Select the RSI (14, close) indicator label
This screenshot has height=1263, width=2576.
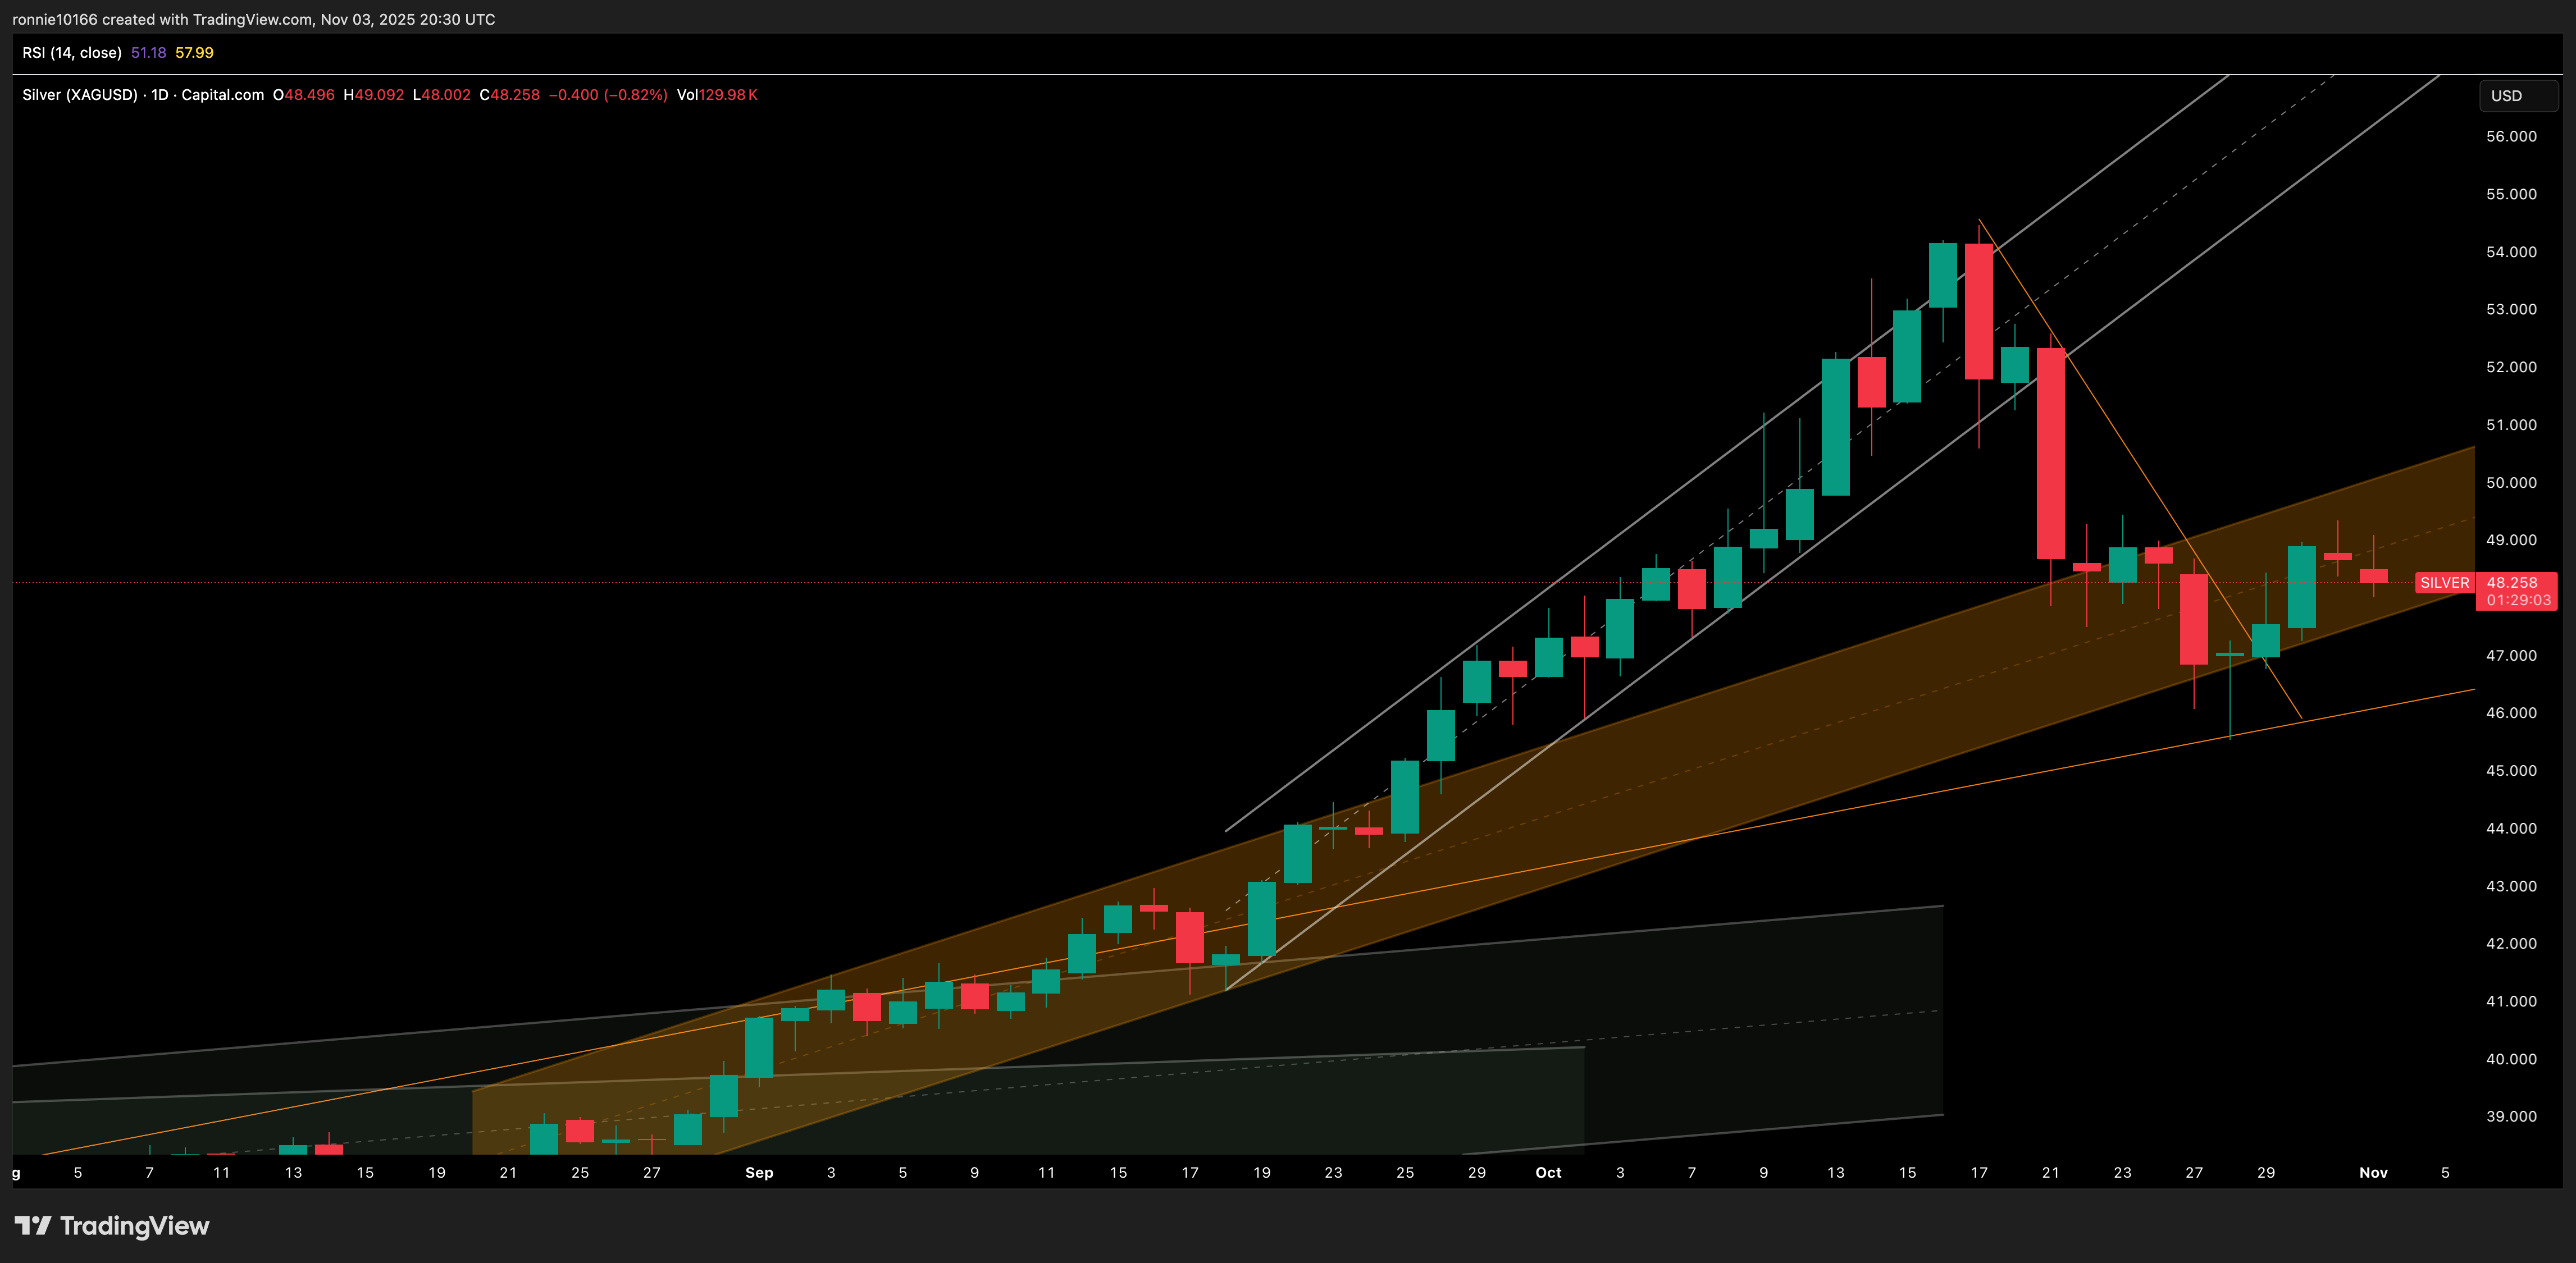tap(74, 52)
